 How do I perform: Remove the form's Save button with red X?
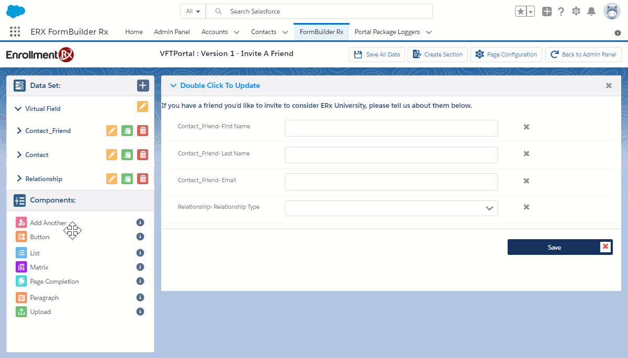[605, 247]
